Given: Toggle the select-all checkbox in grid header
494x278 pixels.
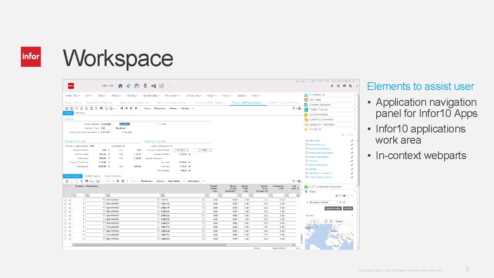Looking at the screenshot, I should (x=65, y=186).
